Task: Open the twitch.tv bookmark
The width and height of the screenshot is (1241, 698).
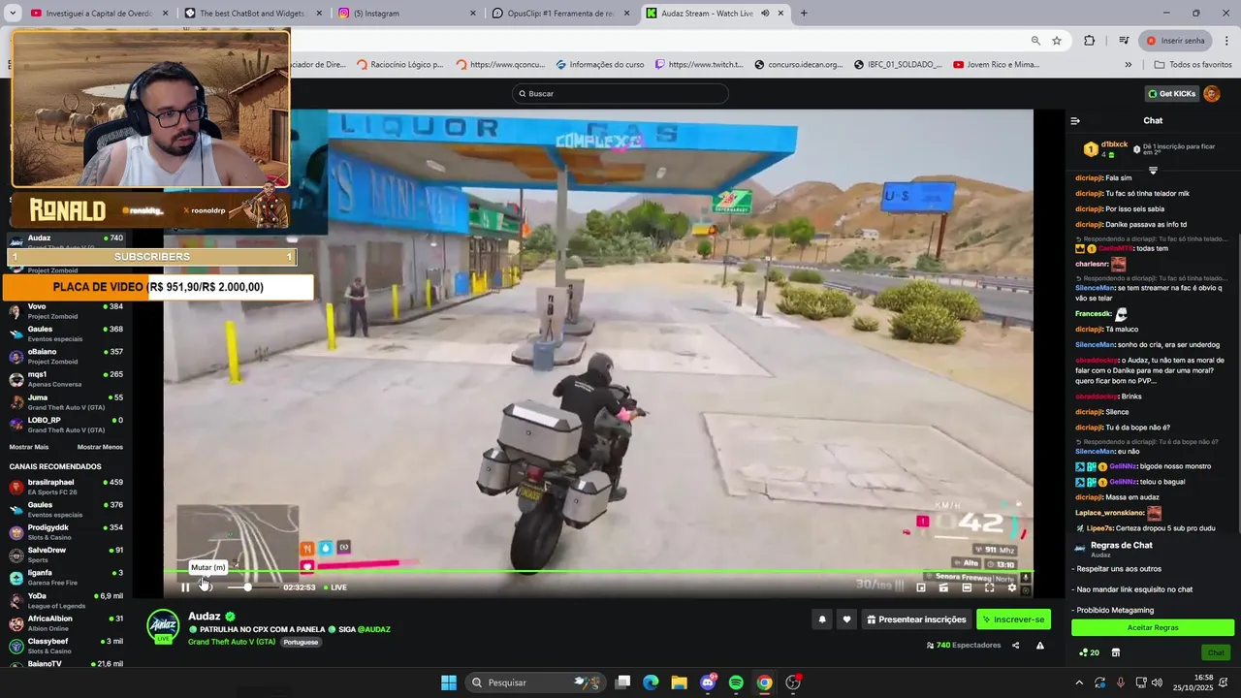Action: [699, 65]
